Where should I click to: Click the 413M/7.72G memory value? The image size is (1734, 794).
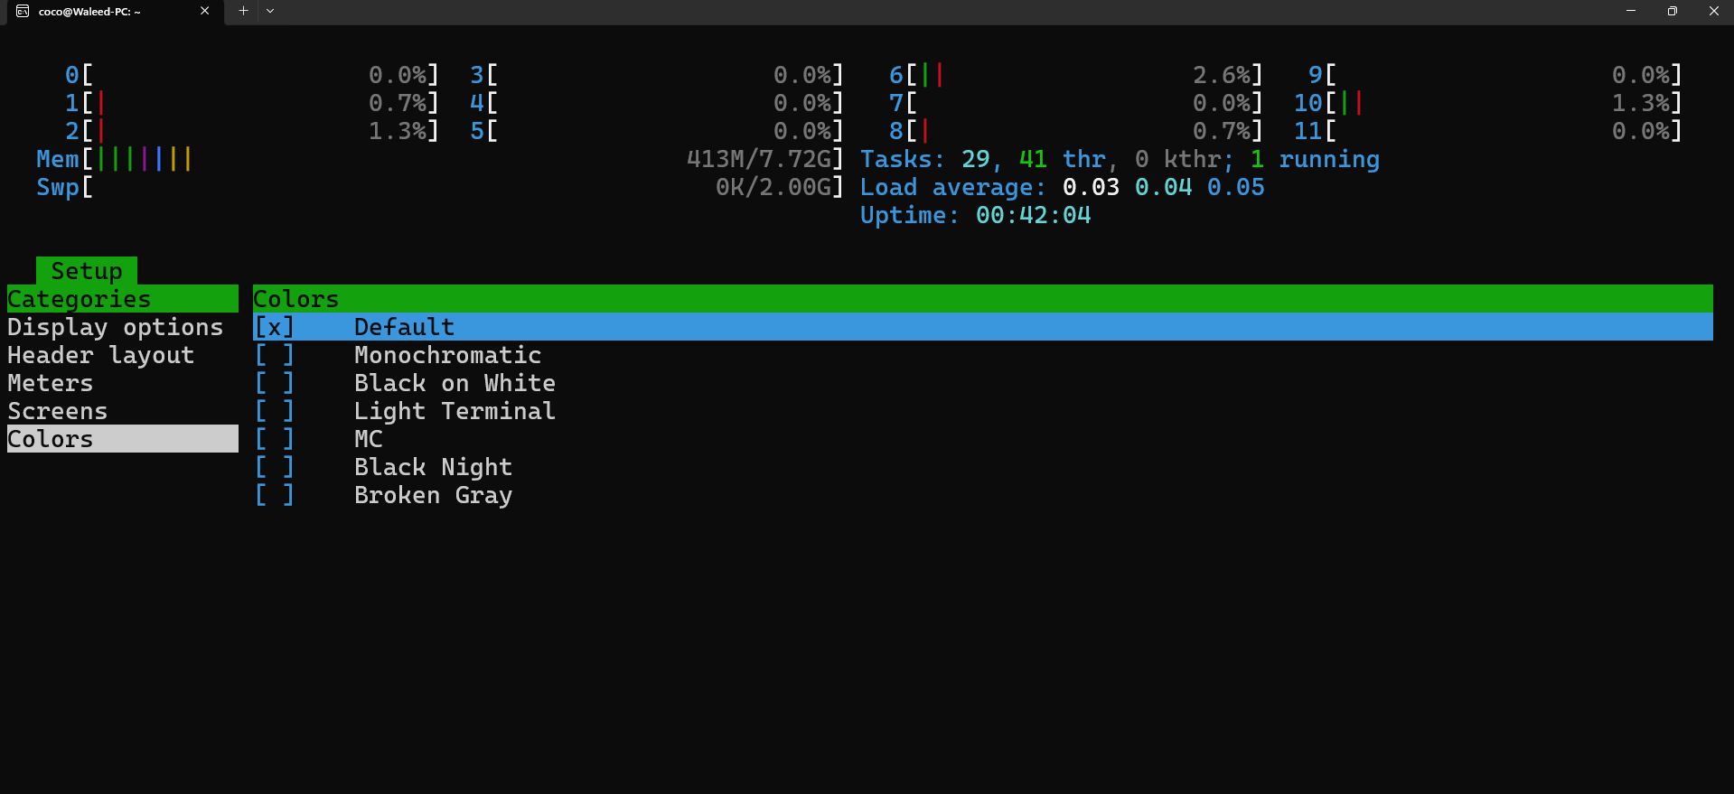[x=759, y=159]
